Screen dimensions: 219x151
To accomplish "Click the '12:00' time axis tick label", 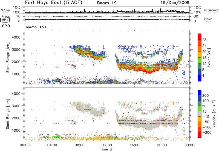I will tap(107, 145).
